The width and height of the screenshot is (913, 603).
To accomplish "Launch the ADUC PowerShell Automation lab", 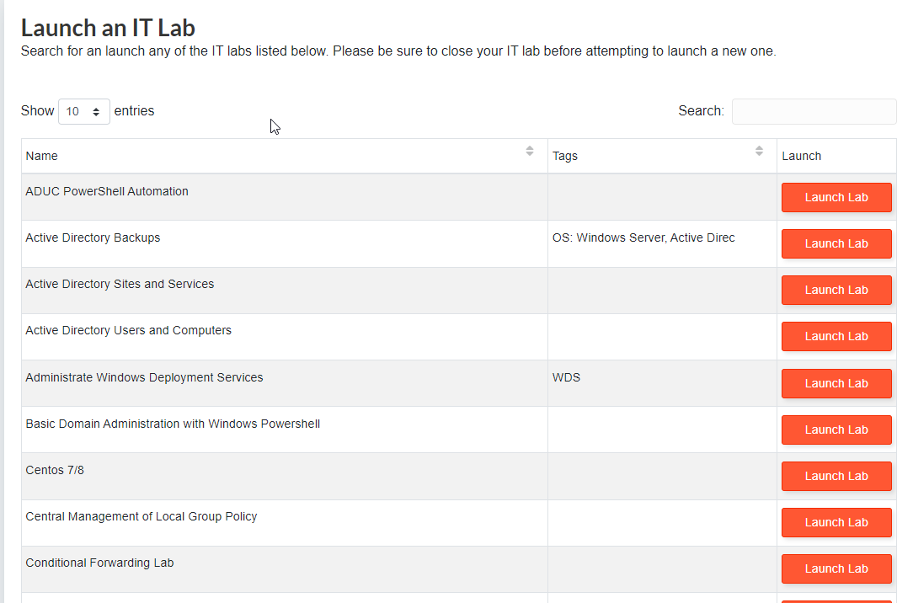I will (x=836, y=197).
